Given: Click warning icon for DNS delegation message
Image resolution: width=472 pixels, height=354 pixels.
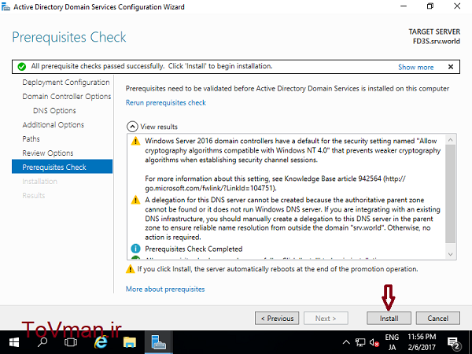Looking at the screenshot, I should 136,200.
